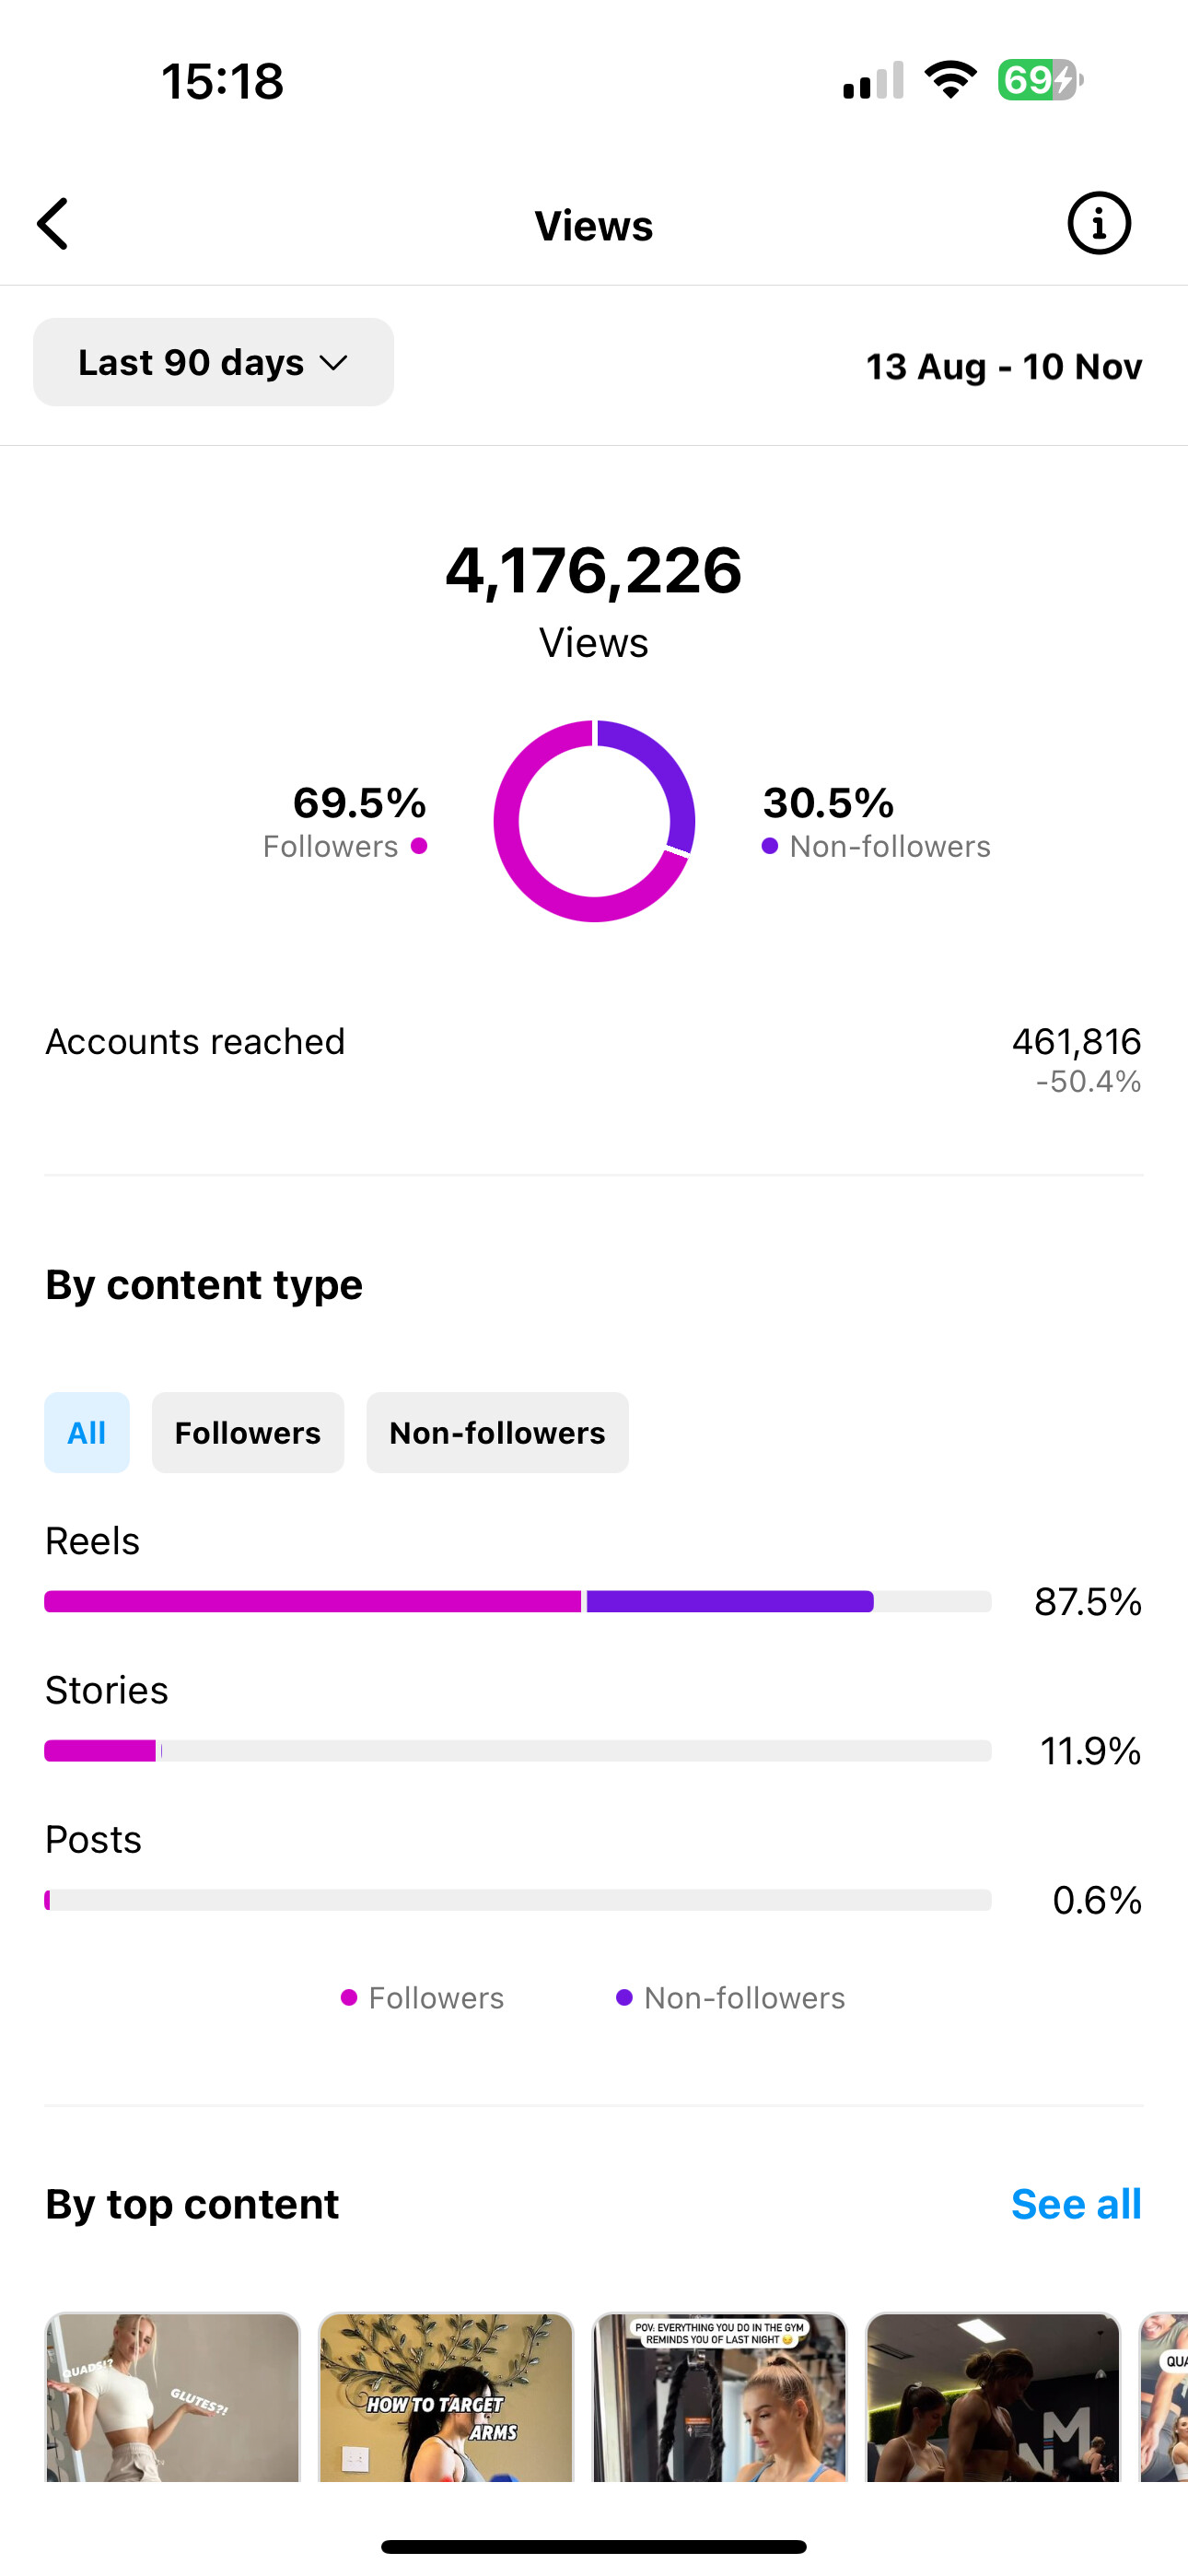The height and width of the screenshot is (2576, 1188).
Task: Tap the battery indicator in the status bar
Action: pos(1040,80)
